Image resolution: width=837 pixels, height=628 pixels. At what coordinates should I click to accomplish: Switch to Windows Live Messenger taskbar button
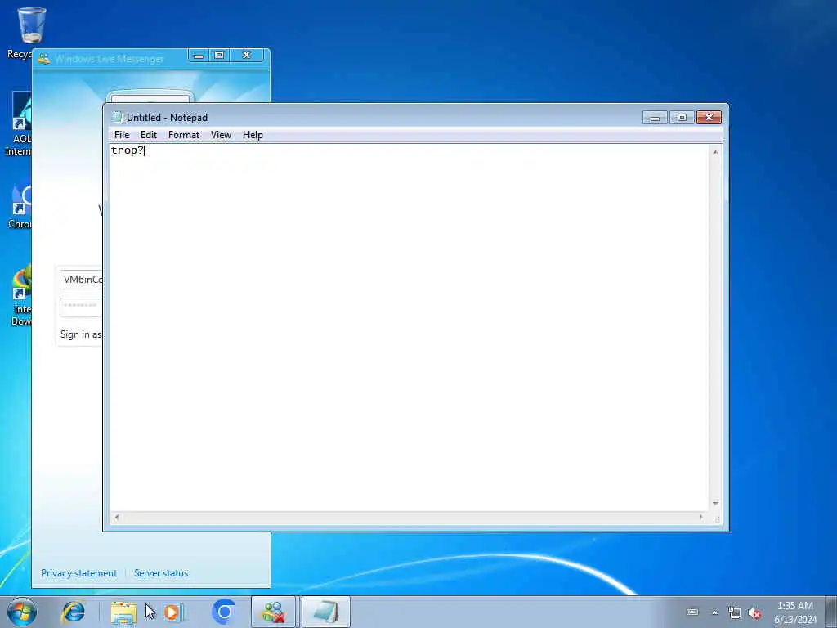[x=273, y=612]
